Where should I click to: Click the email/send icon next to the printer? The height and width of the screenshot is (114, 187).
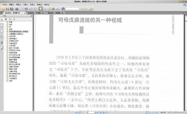[21, 9]
